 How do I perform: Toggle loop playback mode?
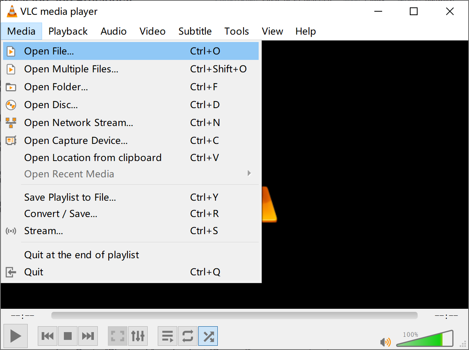coord(187,336)
